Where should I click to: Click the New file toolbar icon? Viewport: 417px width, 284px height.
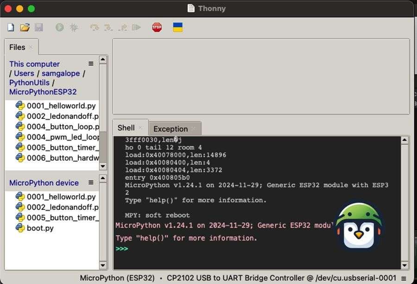point(11,27)
